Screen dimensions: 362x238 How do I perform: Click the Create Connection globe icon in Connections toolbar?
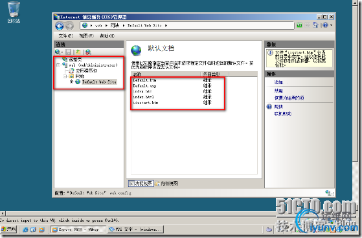(58, 52)
